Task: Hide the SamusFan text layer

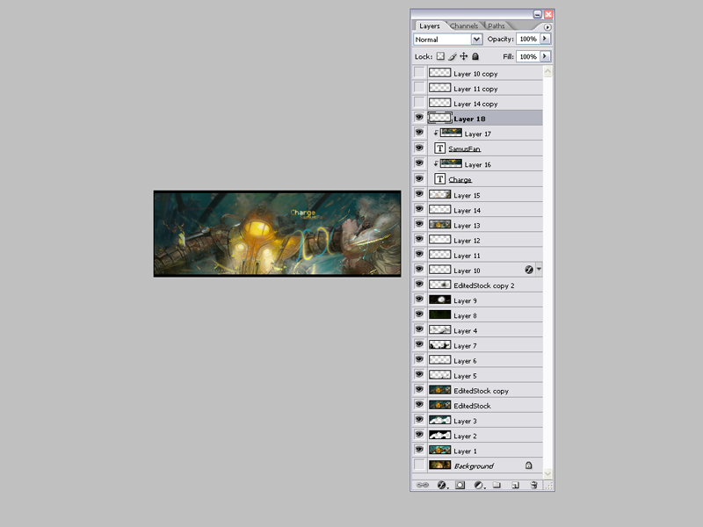Action: (x=419, y=148)
